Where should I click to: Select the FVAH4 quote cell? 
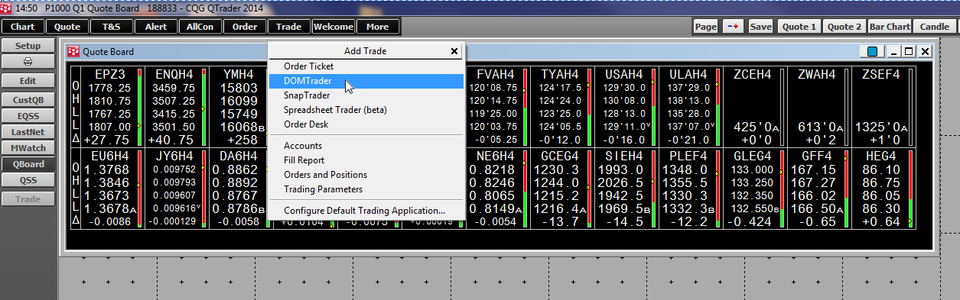498,107
